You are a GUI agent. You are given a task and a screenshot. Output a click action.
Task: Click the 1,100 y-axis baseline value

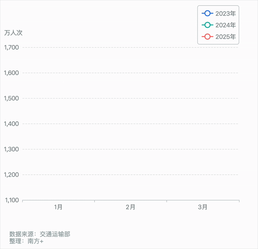(x=11, y=200)
